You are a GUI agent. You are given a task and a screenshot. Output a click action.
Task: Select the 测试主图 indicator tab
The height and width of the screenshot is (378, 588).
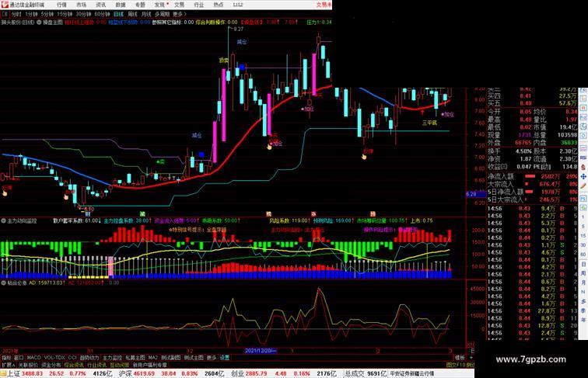(x=194, y=358)
